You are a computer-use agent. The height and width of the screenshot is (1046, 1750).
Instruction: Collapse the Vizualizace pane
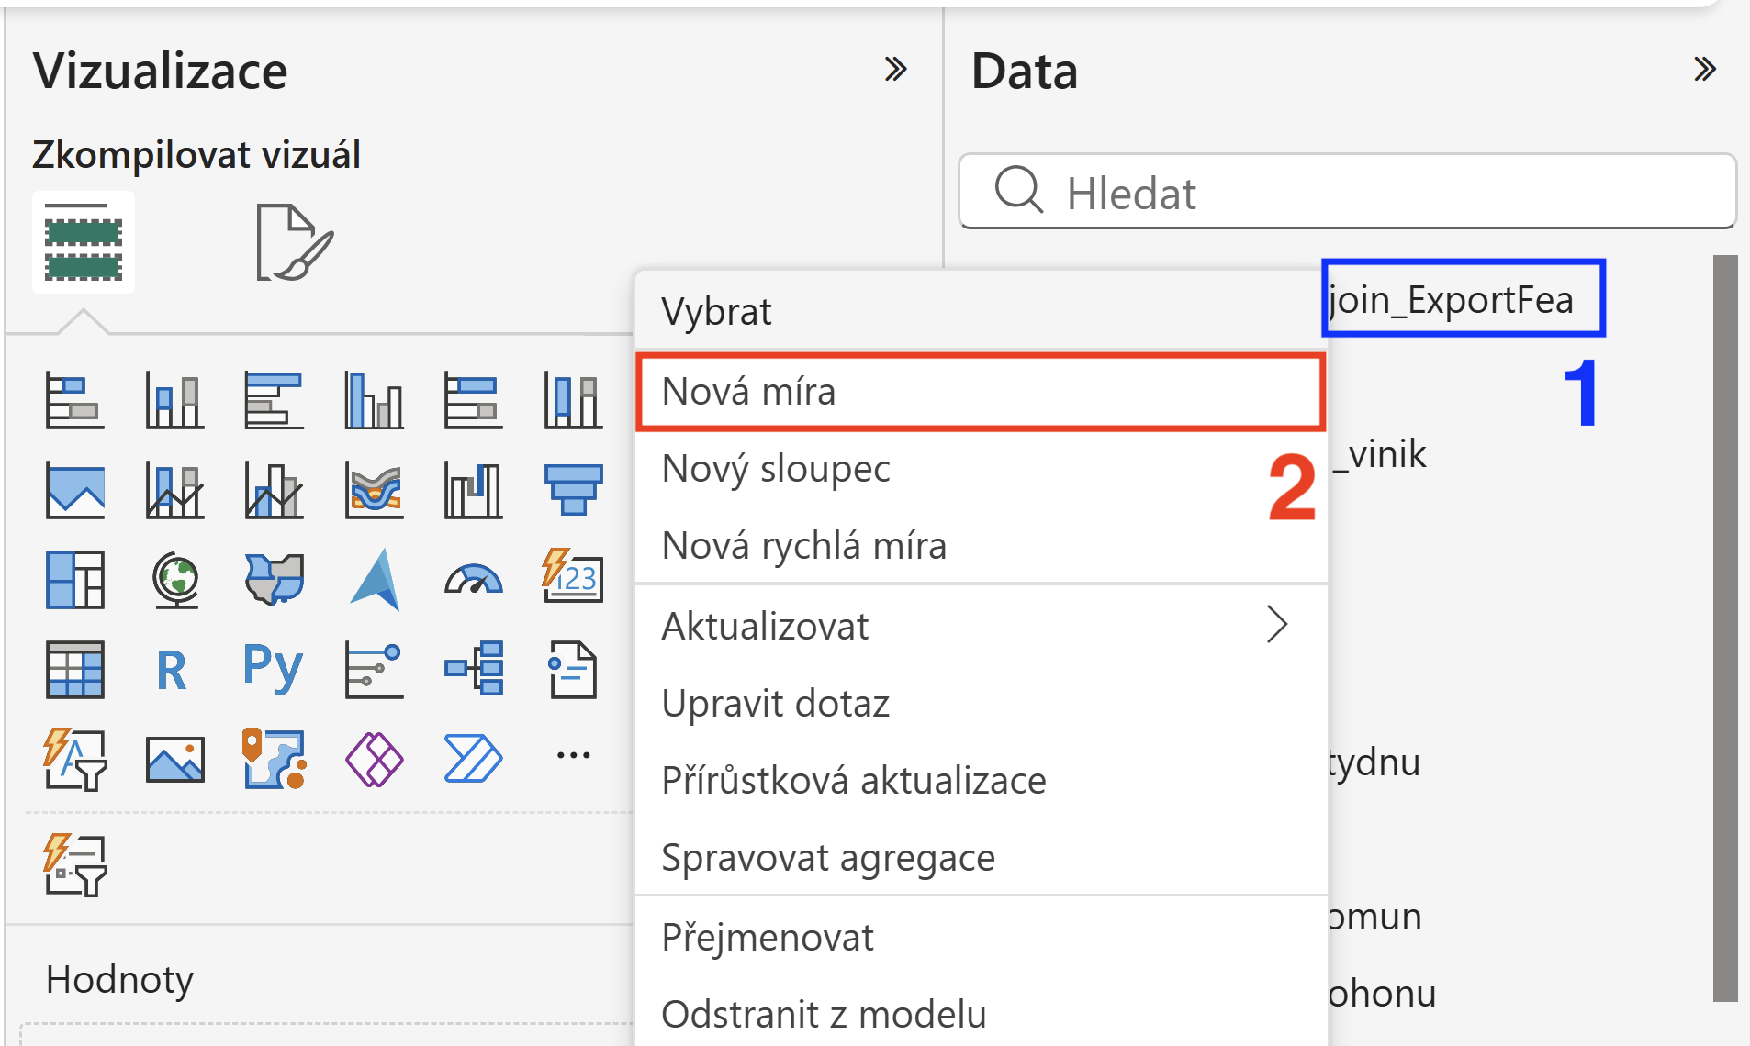coord(895,70)
